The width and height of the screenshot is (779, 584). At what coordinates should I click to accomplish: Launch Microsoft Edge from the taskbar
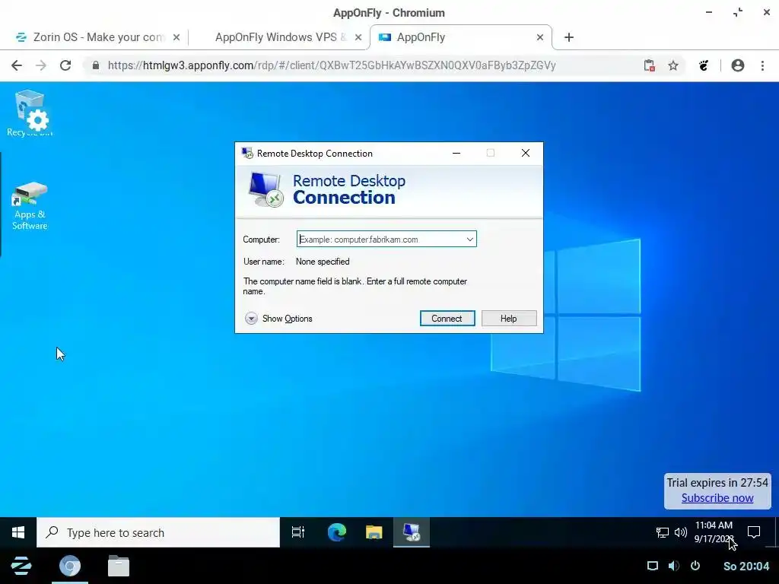pos(337,532)
